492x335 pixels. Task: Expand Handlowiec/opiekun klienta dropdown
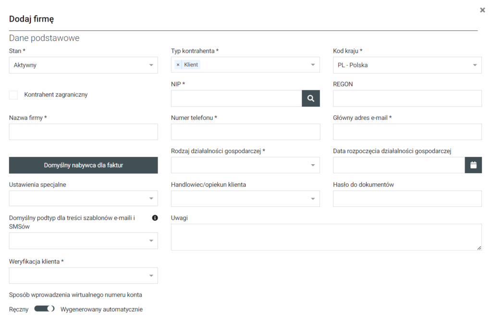[245, 199]
